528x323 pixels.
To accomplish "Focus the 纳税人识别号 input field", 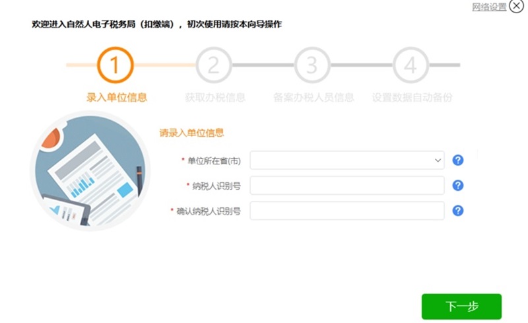I will click(x=347, y=186).
